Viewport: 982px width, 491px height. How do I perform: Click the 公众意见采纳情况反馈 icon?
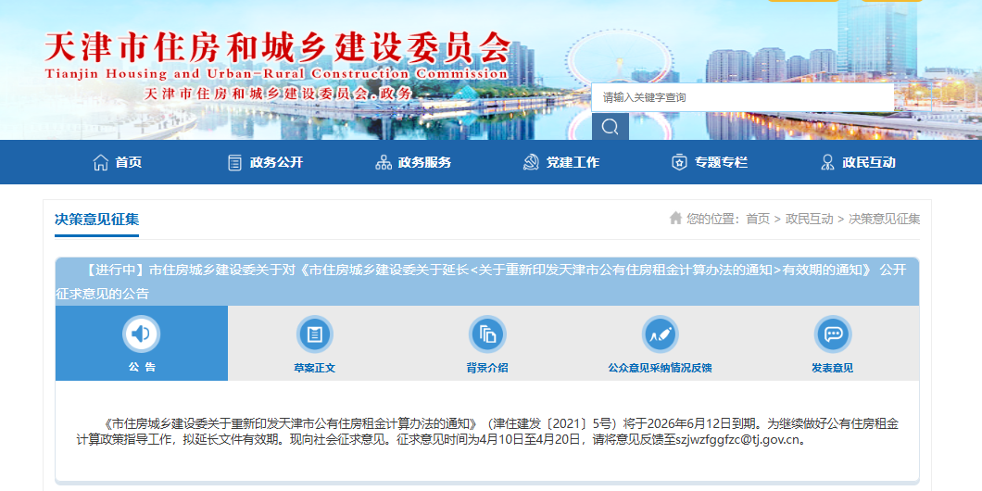coord(660,334)
